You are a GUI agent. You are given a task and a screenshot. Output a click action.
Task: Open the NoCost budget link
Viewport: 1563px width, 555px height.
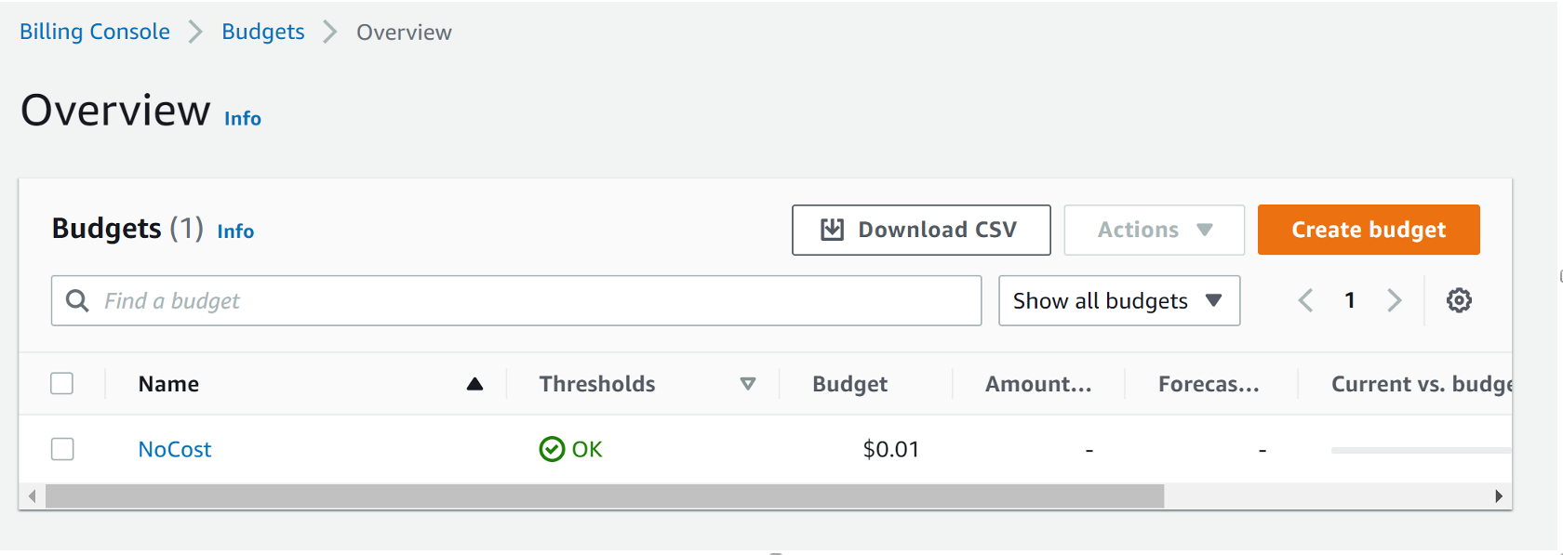pos(175,449)
